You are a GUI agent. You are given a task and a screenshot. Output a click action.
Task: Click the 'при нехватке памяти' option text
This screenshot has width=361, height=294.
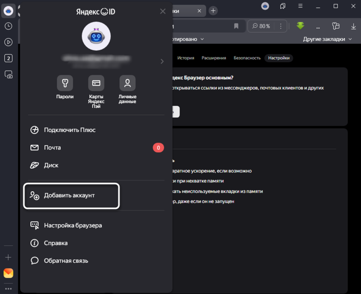click(x=200, y=181)
